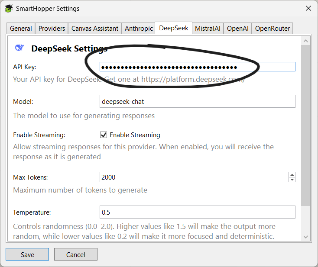
Task: Click the SmartHopper app icon in the title bar
Action: [9, 9]
